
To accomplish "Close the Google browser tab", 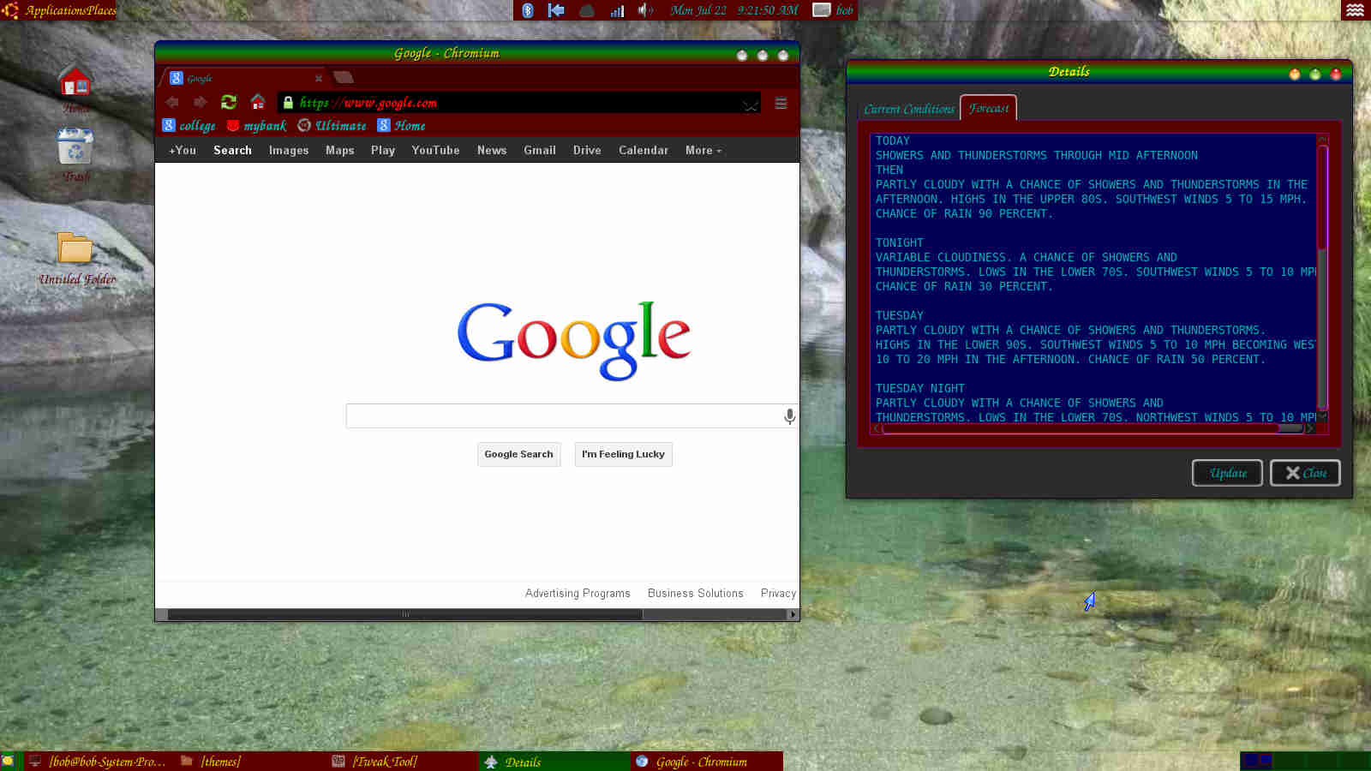I will (318, 78).
